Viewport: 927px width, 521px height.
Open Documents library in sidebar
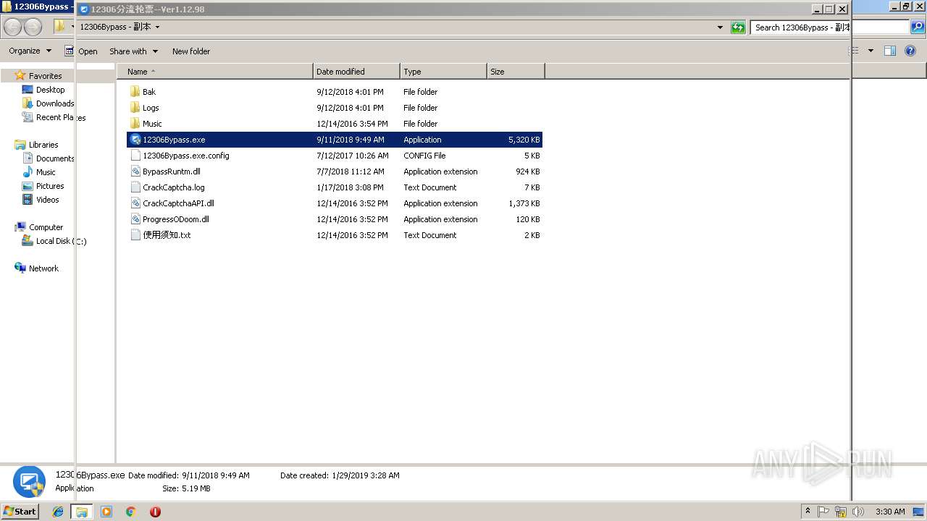[x=55, y=158]
